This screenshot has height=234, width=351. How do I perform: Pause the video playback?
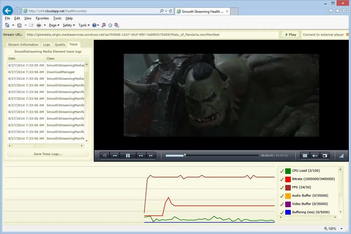128,156
